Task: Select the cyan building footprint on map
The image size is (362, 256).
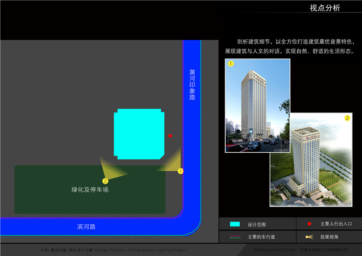Action: click(x=139, y=134)
